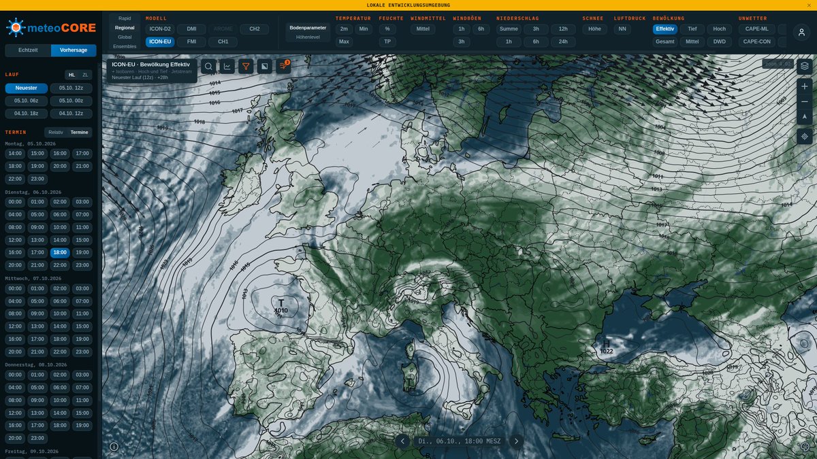Select the CH1 model
Image resolution: width=817 pixels, height=459 pixels.
pos(223,41)
